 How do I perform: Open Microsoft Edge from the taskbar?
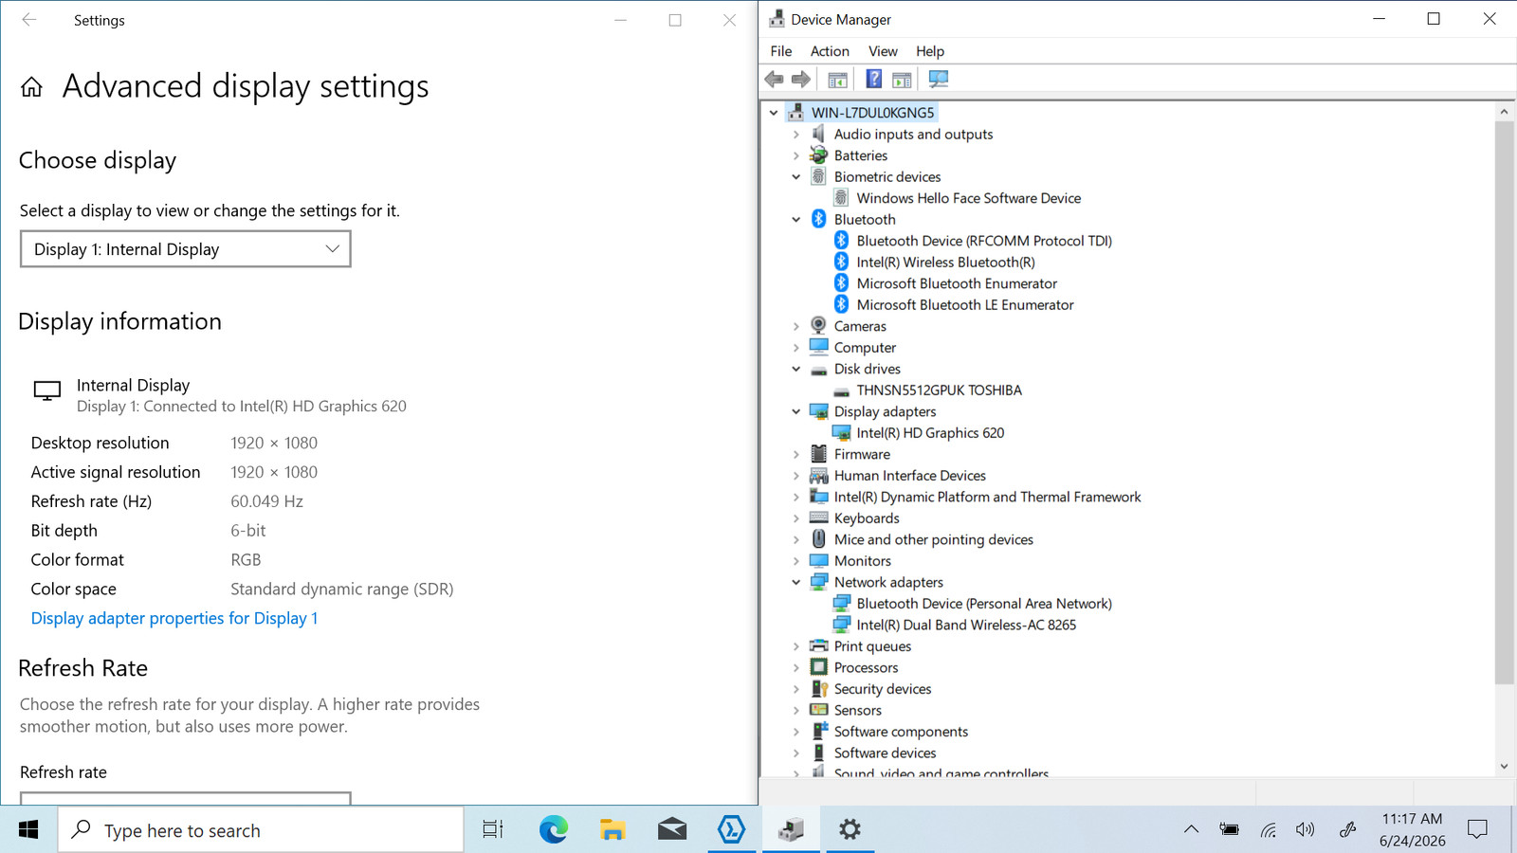554,830
